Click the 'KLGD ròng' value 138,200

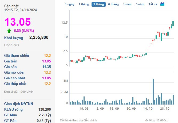[x=45, y=109]
